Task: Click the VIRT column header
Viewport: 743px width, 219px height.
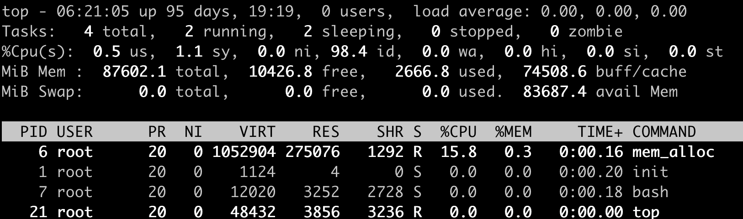Action: pyautogui.click(x=257, y=132)
